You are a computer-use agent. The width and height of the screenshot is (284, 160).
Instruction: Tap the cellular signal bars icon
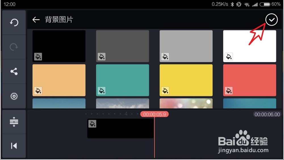[255, 4]
